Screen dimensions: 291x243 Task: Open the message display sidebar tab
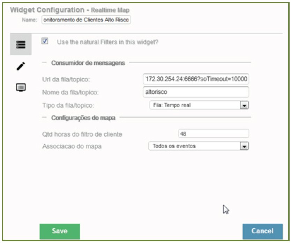[x=21, y=87]
